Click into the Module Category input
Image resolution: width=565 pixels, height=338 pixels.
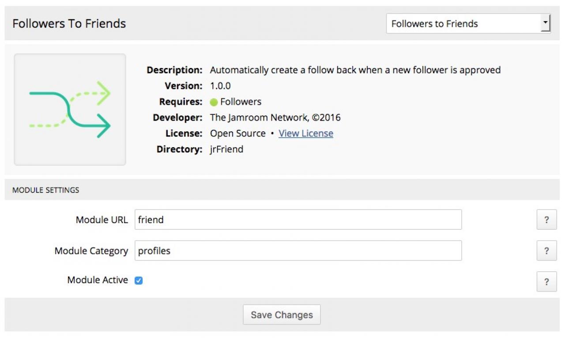298,251
